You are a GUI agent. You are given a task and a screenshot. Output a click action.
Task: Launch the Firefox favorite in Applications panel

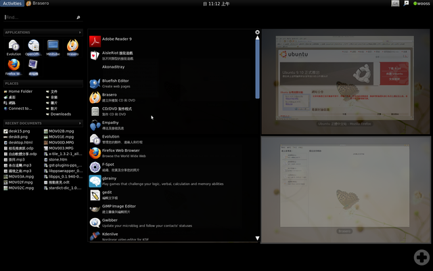pos(14,67)
